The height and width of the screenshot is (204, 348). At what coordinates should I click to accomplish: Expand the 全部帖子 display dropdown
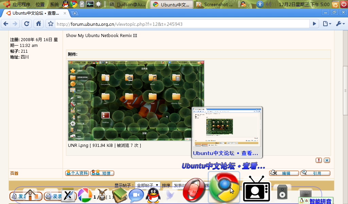147,185
